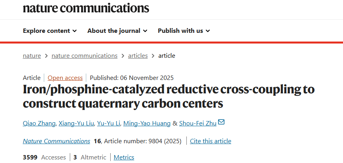343x163 pixels.
Task: View author Ming-Yao Huang's info
Action: pyautogui.click(x=147, y=123)
